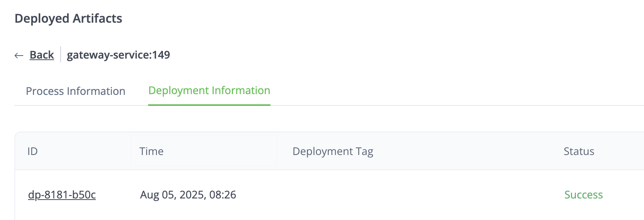Viewport: 644px width, 220px height.
Task: Switch to the Process Information tab
Action: (x=75, y=91)
